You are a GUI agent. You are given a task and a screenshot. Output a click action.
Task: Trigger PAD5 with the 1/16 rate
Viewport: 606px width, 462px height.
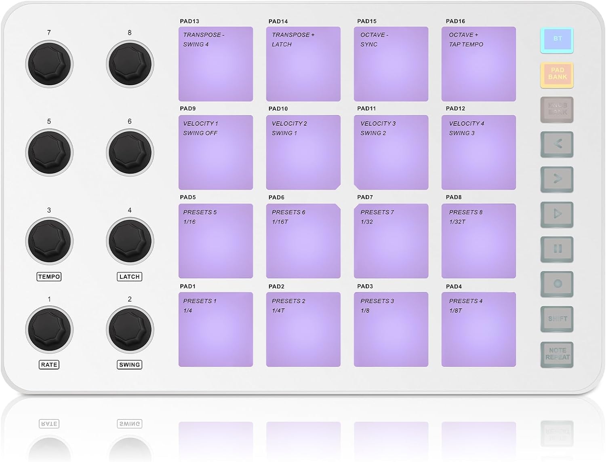click(x=216, y=241)
